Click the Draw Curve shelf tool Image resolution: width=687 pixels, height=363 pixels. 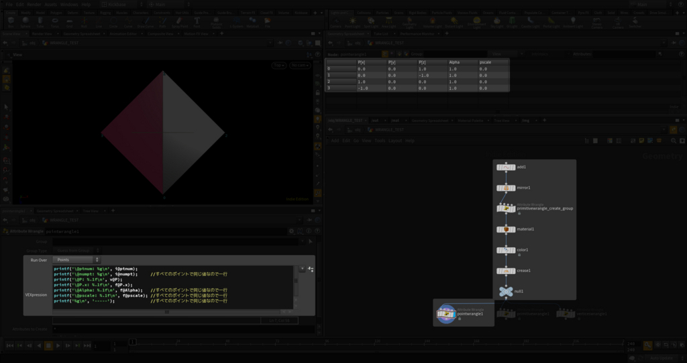tap(146, 22)
